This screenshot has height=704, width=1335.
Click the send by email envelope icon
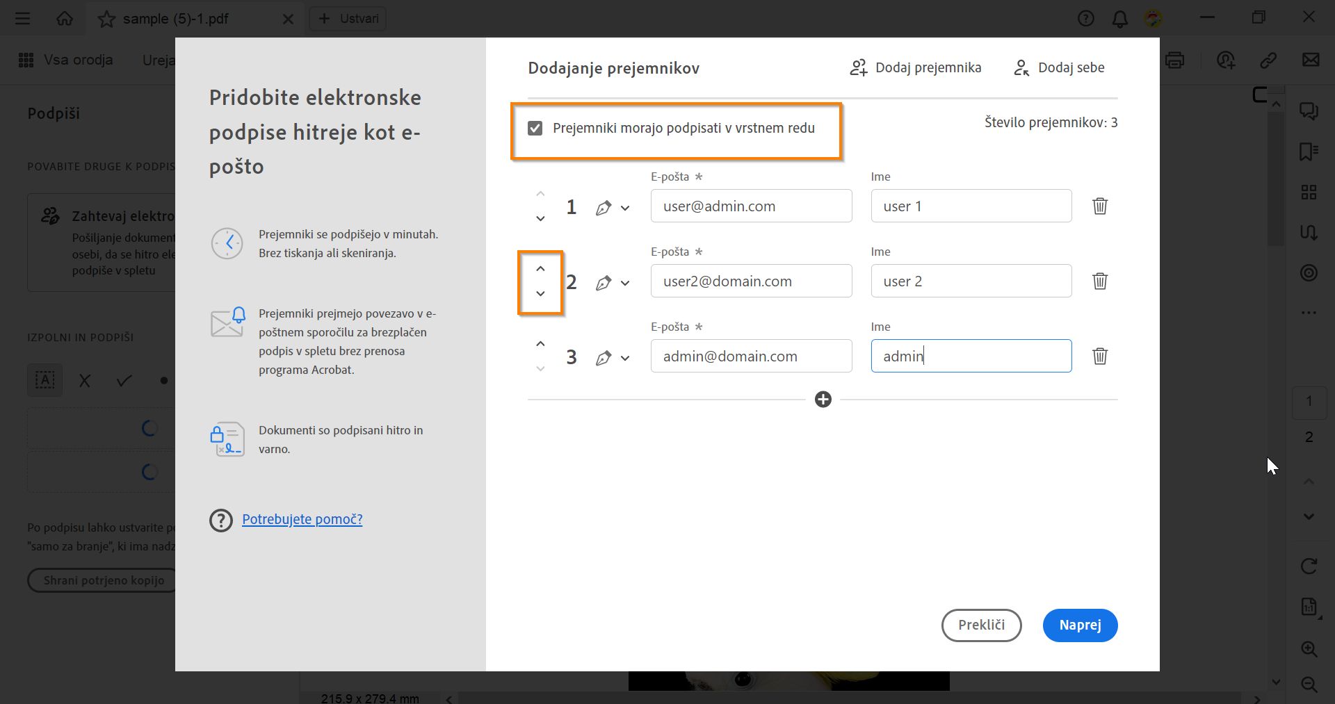click(1311, 60)
